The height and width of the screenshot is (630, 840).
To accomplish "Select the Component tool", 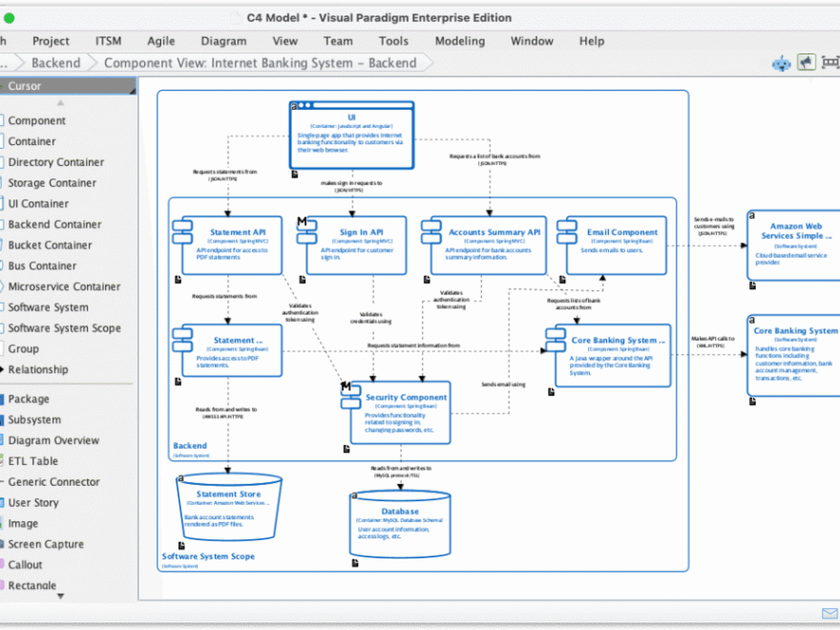I will point(38,120).
